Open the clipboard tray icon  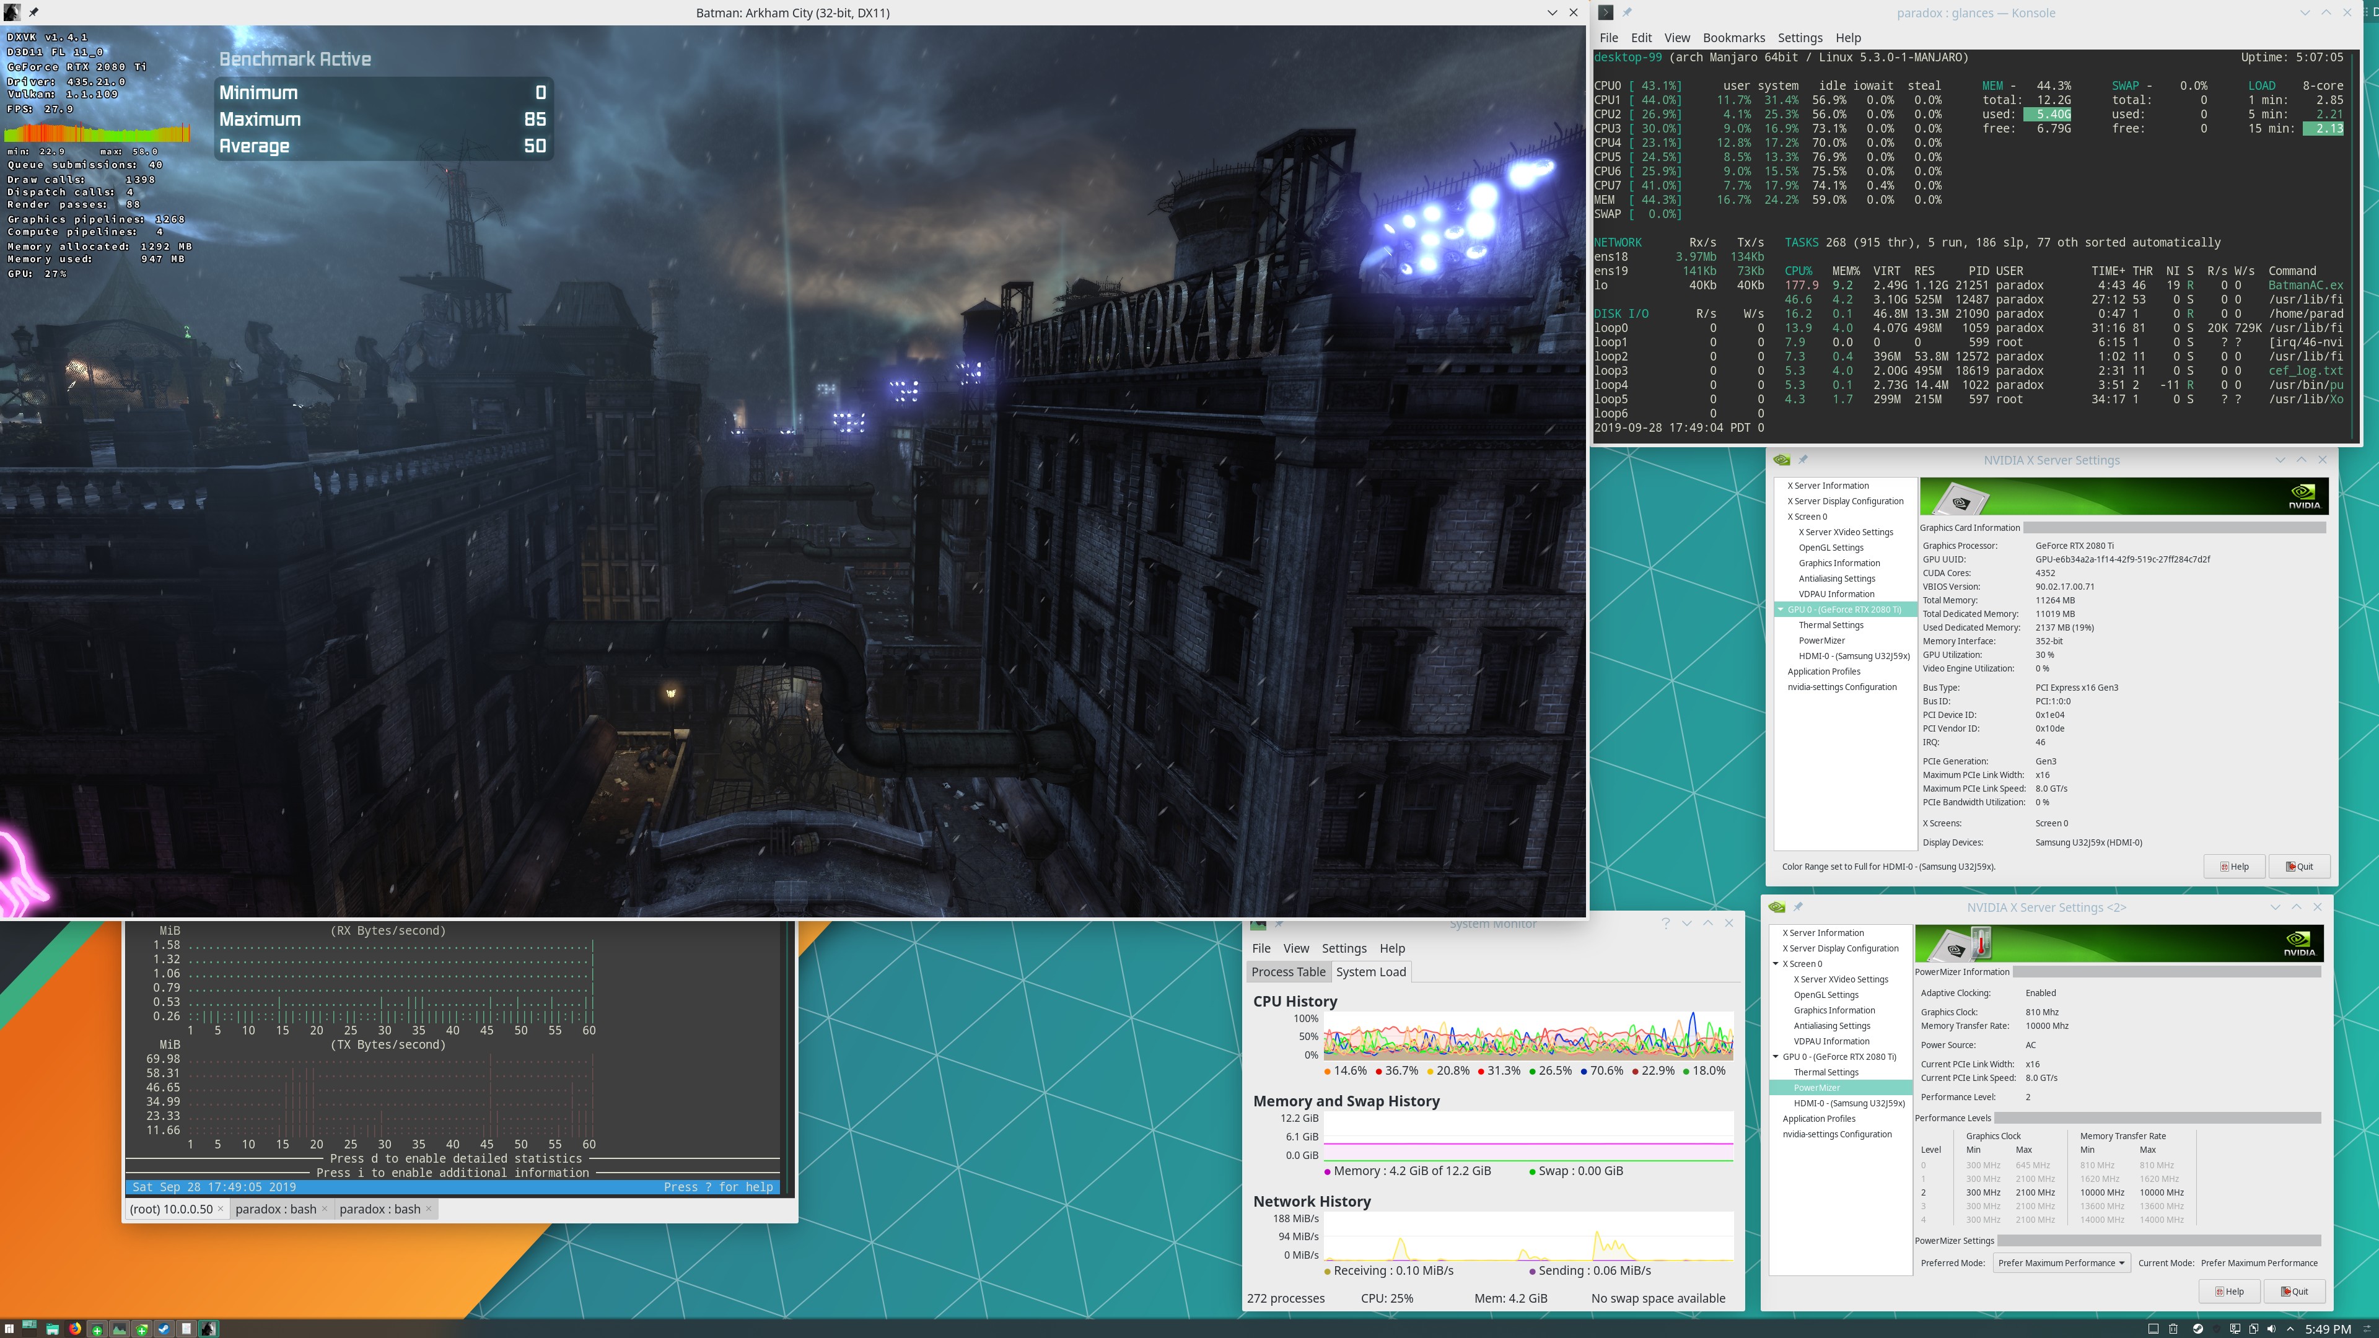2253,1329
